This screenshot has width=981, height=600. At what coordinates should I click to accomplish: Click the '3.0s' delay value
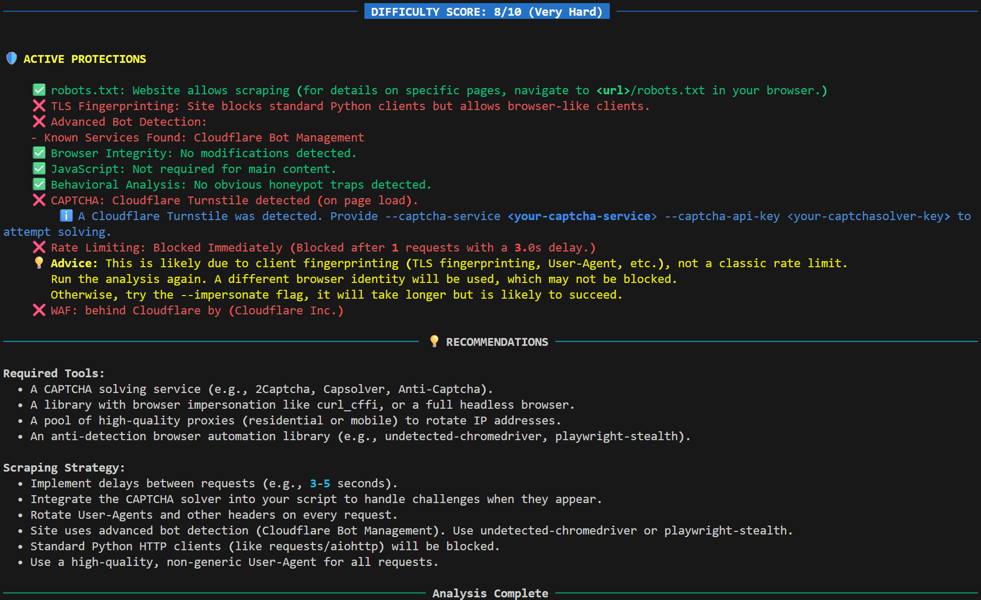pos(528,248)
